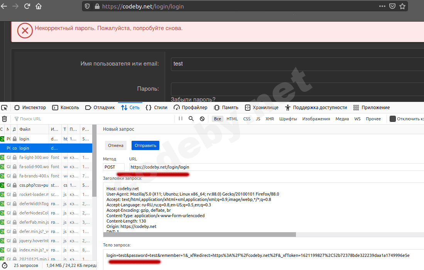Switch to the Консоль tab

[x=66, y=108]
